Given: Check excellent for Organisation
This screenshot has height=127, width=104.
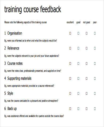Looking at the screenshot, I should [70, 33].
